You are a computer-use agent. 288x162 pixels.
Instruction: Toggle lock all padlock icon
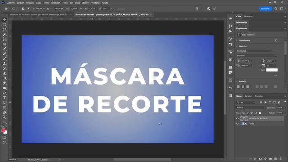click(x=260, y=113)
